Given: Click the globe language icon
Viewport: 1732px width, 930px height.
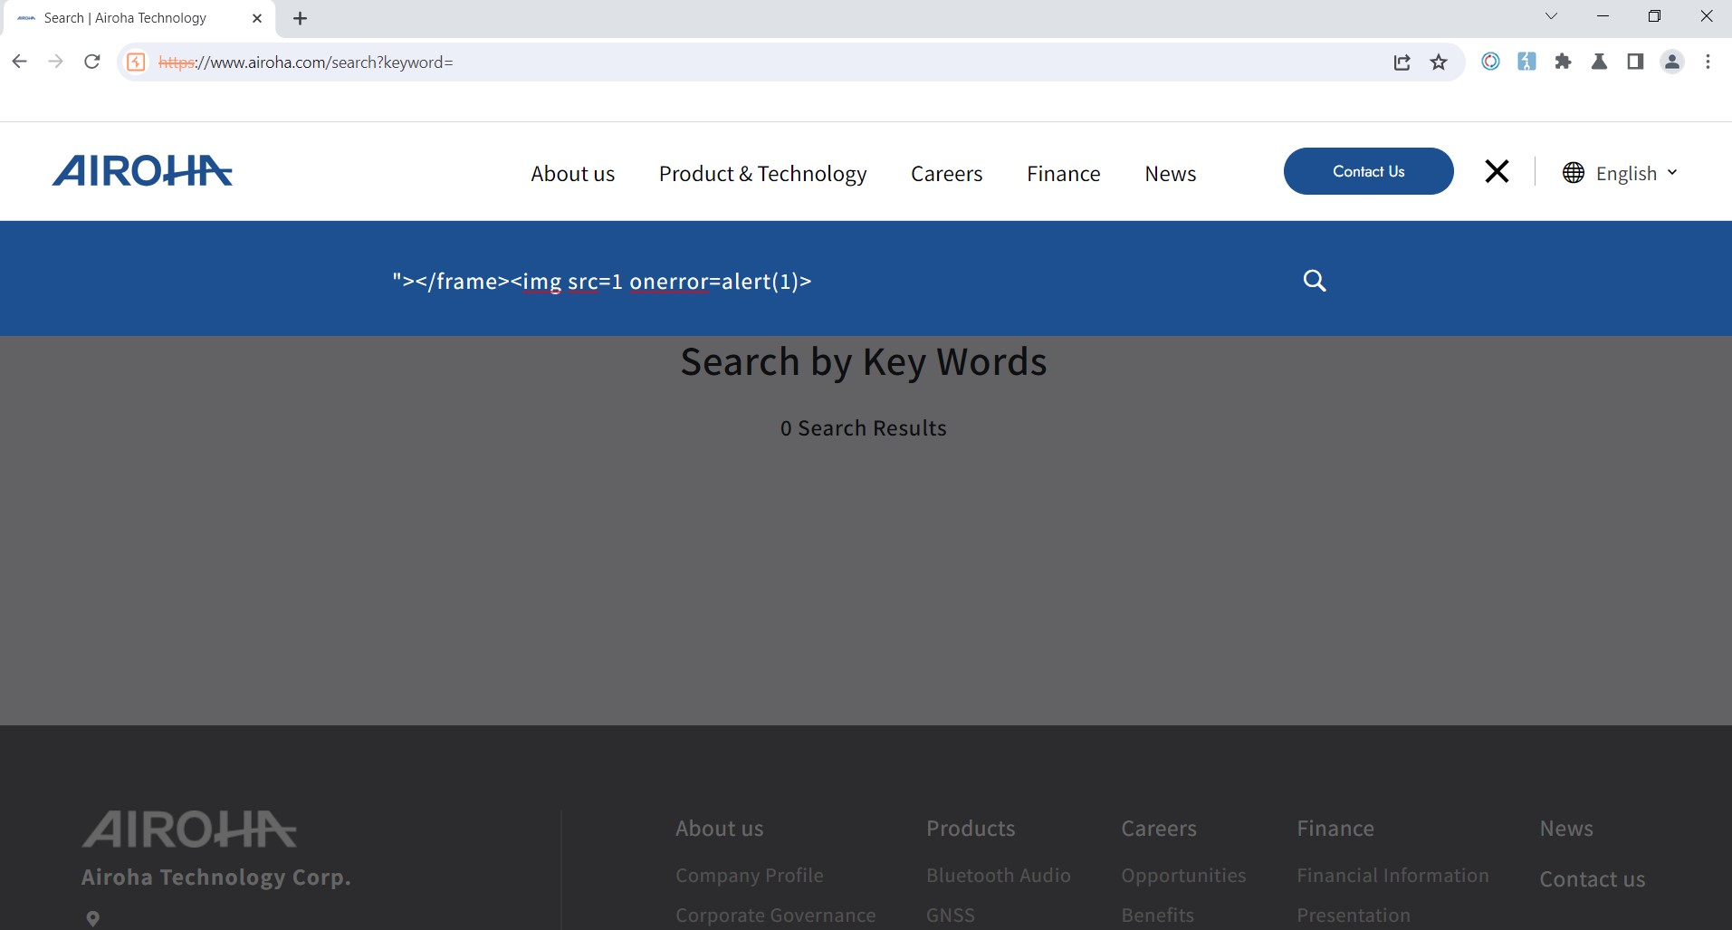Looking at the screenshot, I should coord(1574,173).
